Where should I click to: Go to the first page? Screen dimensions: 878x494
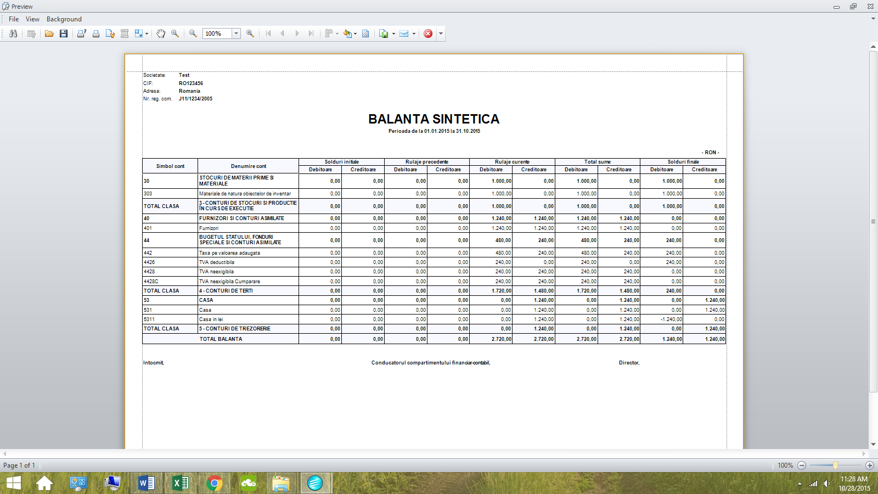pyautogui.click(x=268, y=33)
